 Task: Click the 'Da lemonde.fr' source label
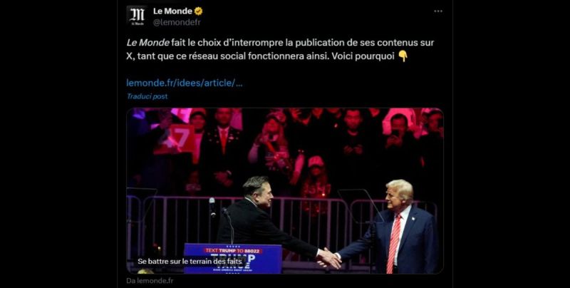click(x=150, y=281)
